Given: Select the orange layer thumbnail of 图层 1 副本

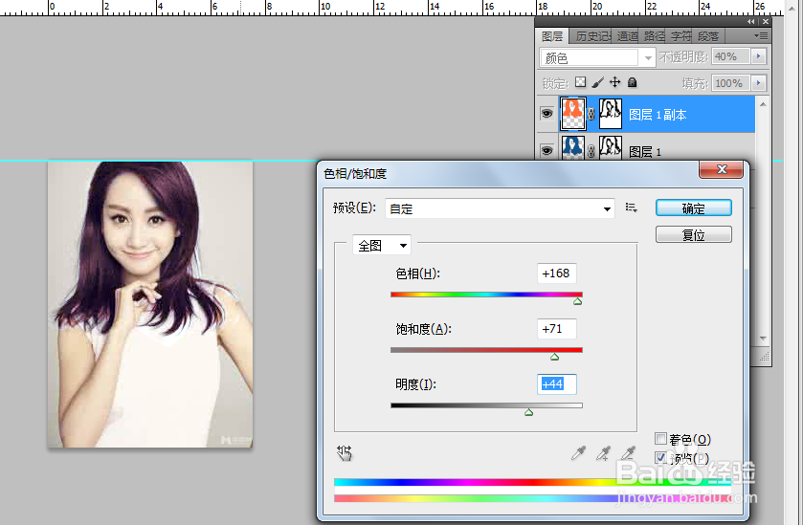Looking at the screenshot, I should [x=573, y=114].
